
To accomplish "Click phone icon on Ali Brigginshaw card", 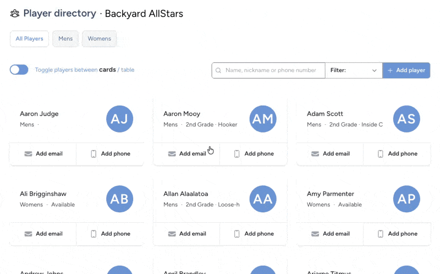I will click(94, 234).
